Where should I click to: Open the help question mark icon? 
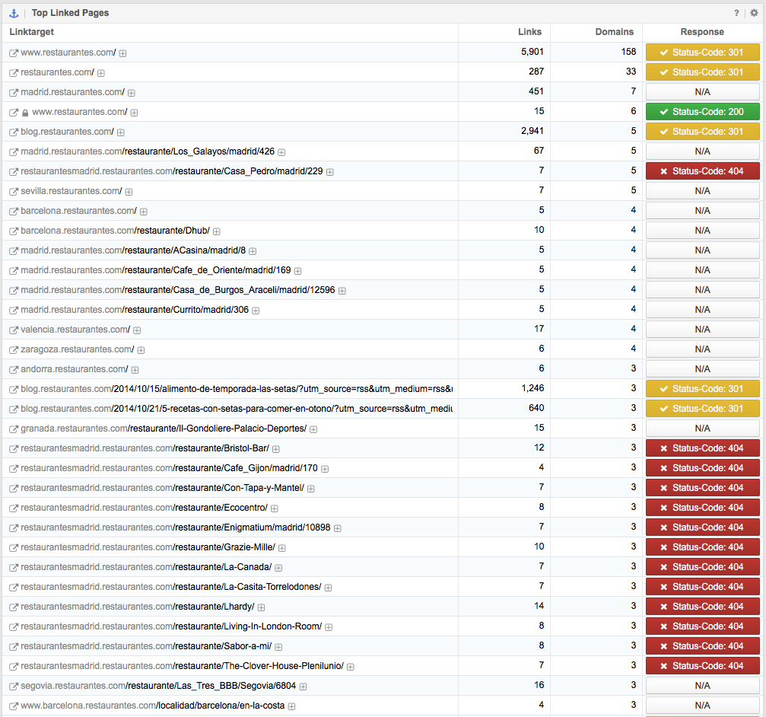(x=736, y=13)
